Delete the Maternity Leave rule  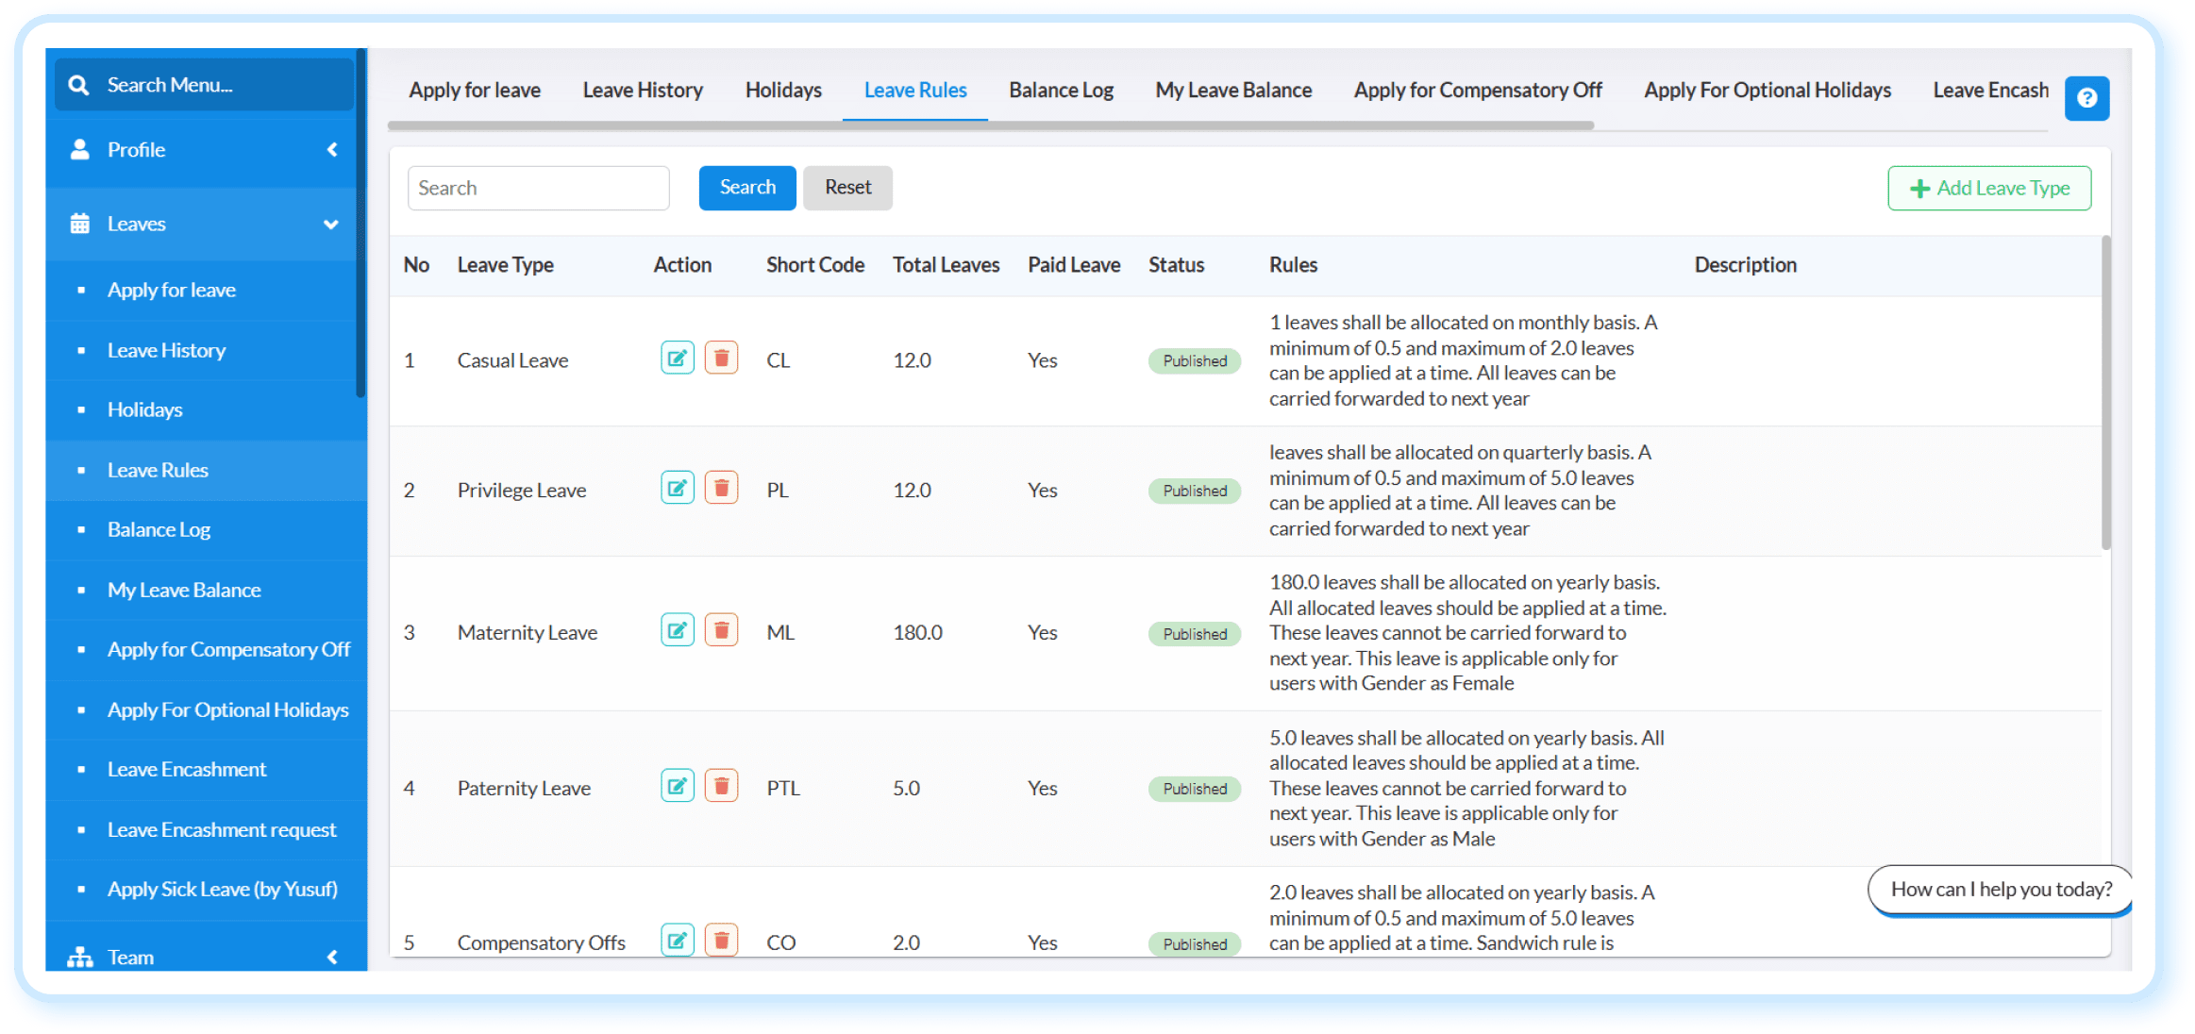coord(721,630)
